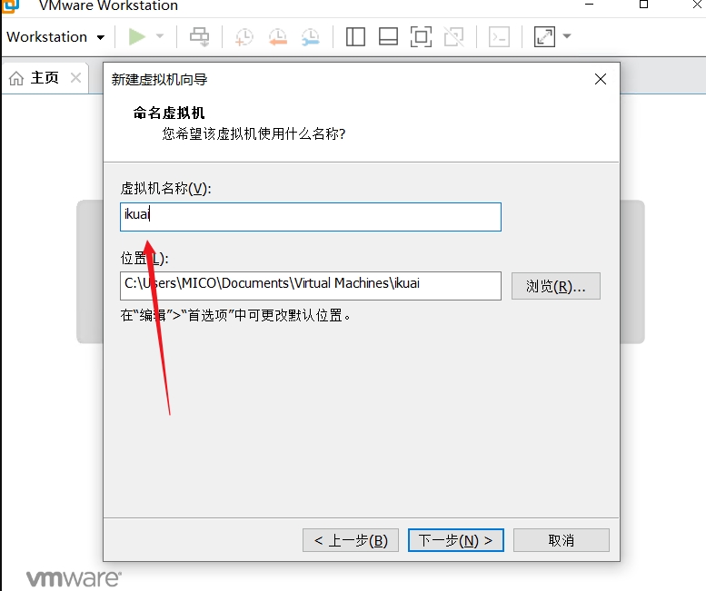Maximize the VMware Workstation window

coord(644,5)
